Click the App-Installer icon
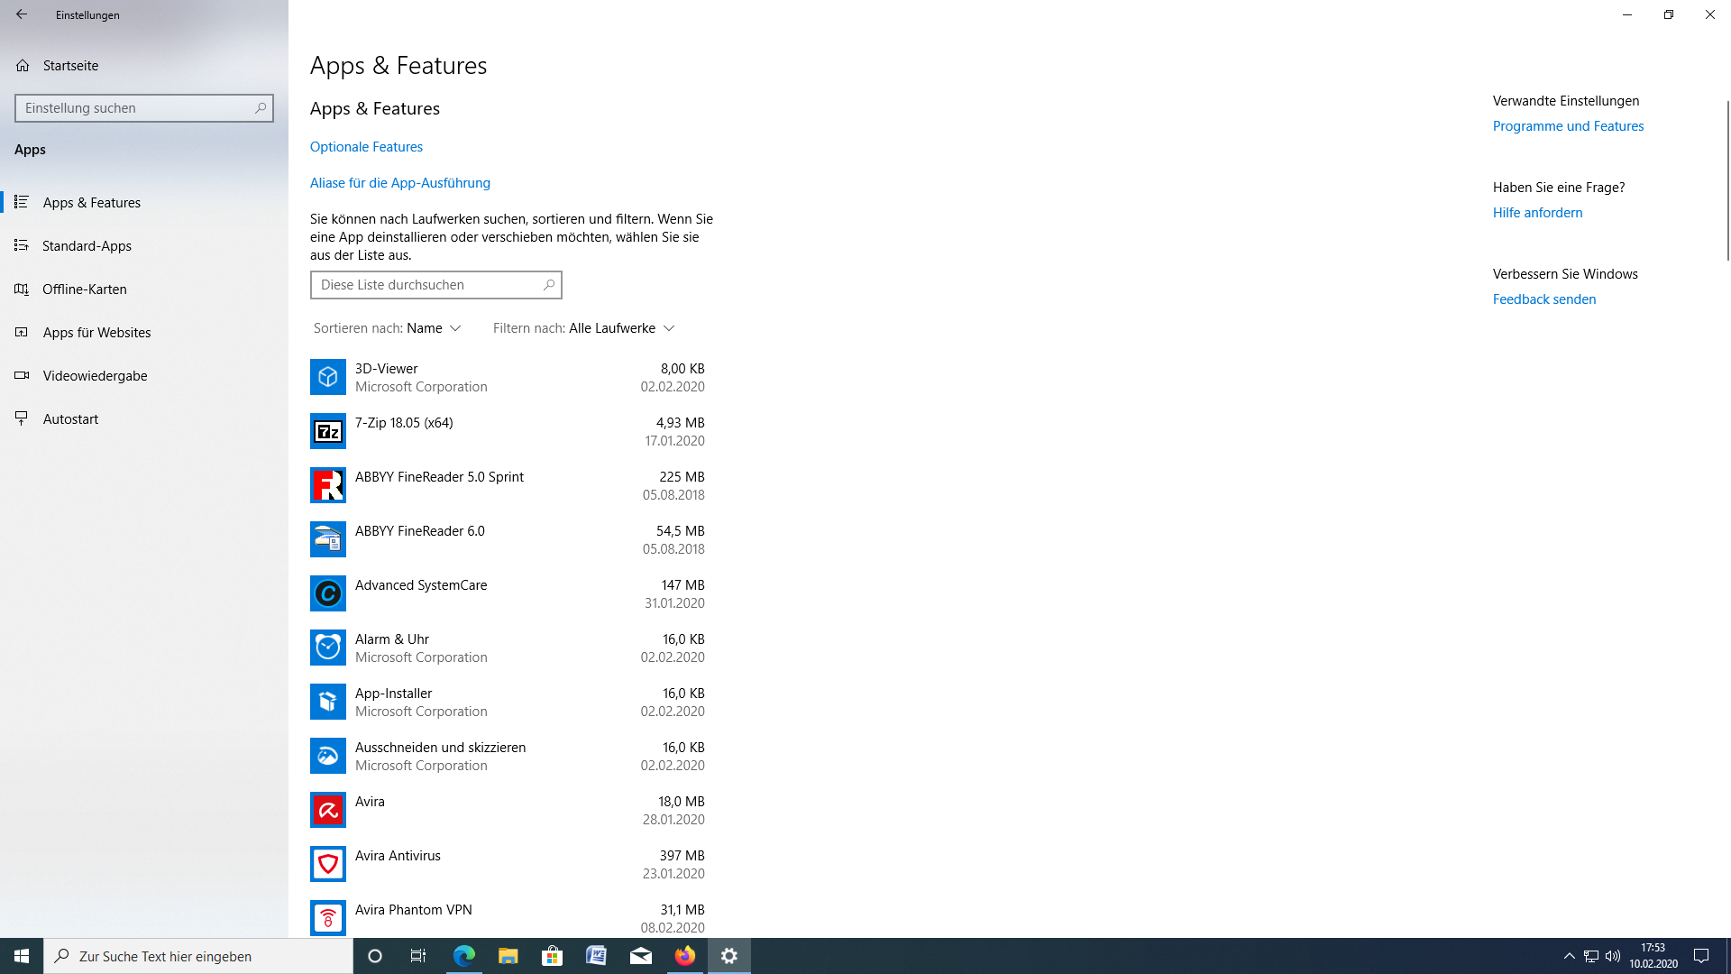Viewport: 1731px width, 974px height. point(328,702)
